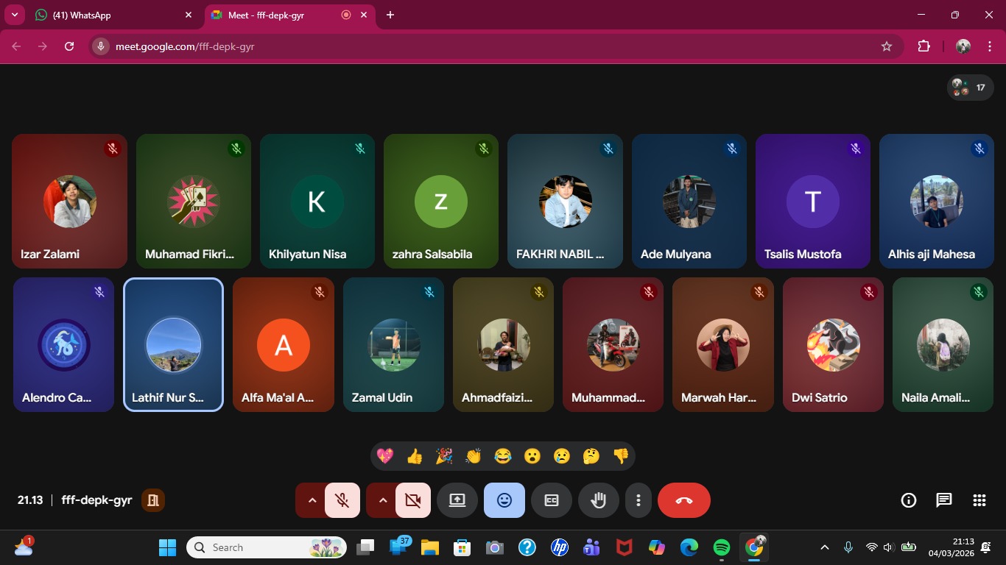The height and width of the screenshot is (565, 1006).
Task: Toggle the reactions smiley button
Action: pos(504,500)
